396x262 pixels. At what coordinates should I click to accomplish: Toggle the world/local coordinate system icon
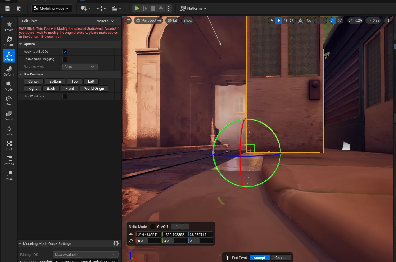click(x=301, y=21)
